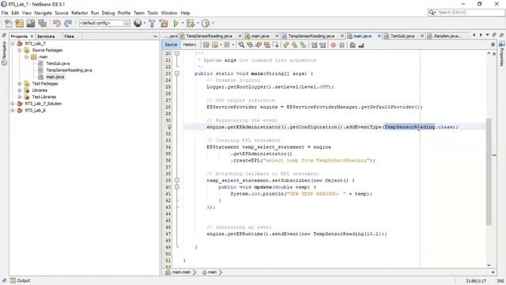The width and height of the screenshot is (506, 285).
Task: Click the Redo toolbar icon
Action: coord(68,23)
